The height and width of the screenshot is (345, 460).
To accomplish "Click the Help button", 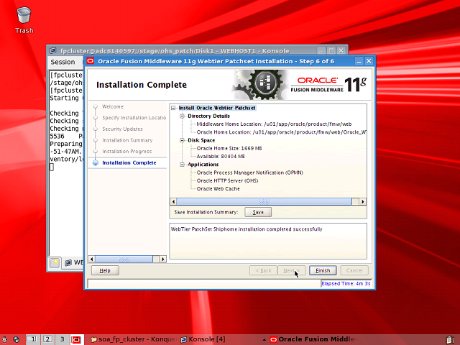I will point(105,270).
